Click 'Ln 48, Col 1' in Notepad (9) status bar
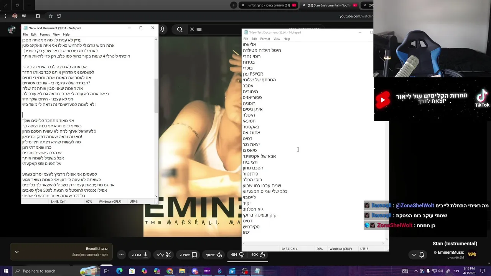Screen dimensions: 491x276 [x=59, y=202]
